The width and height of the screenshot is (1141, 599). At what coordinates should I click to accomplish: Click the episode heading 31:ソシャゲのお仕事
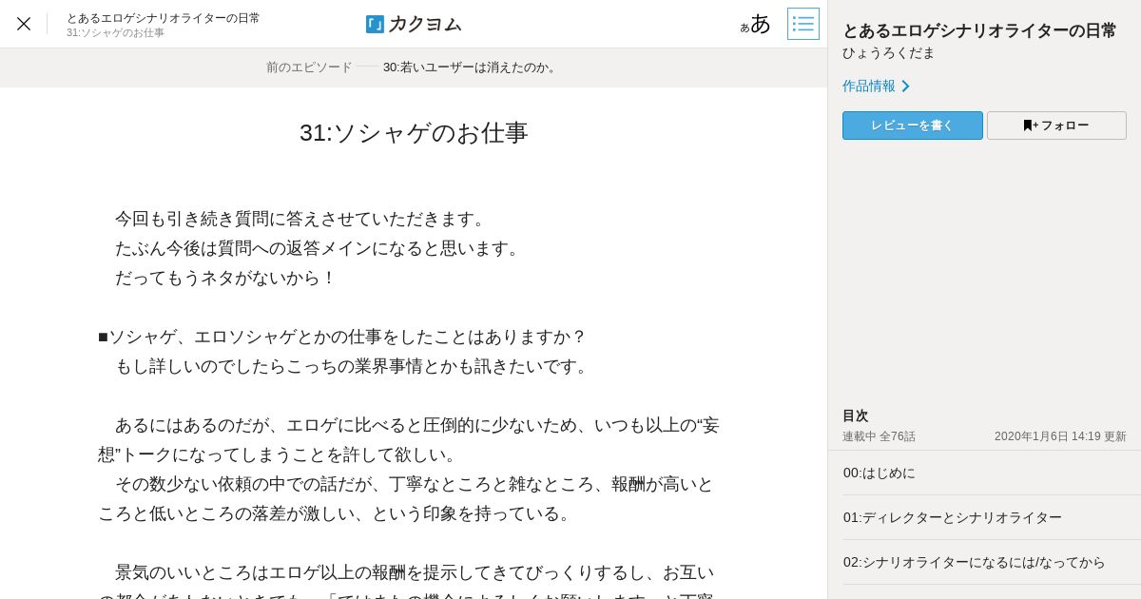414,132
